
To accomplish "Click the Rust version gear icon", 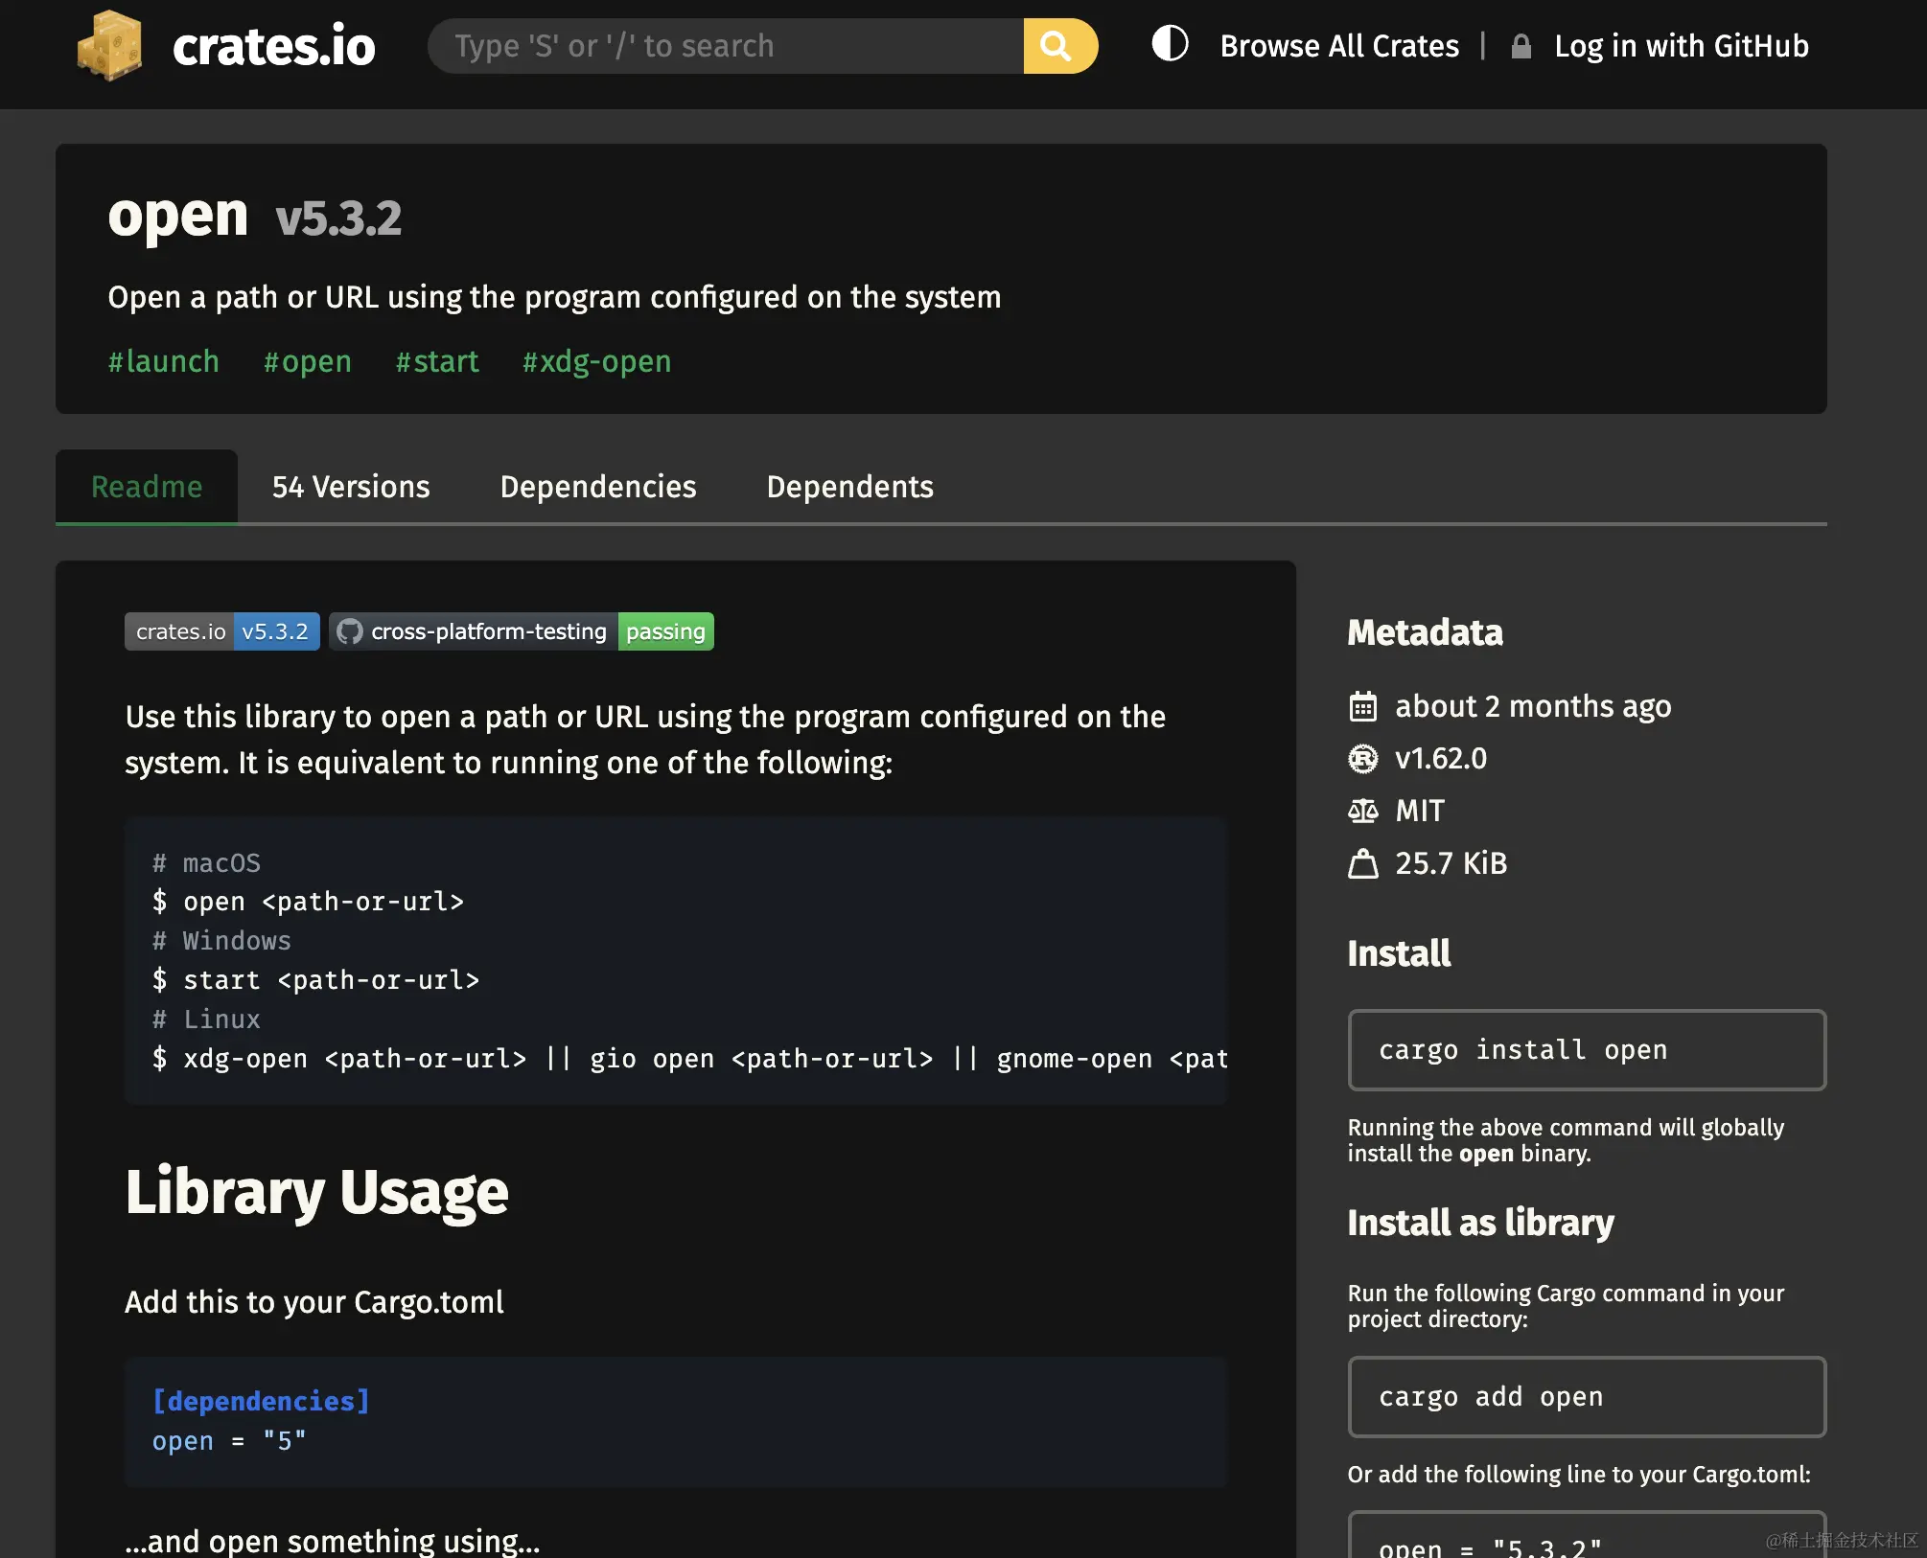I will pos(1362,759).
